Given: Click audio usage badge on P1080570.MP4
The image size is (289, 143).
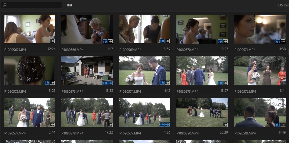Looking at the screenshot, I should click(x=225, y=41).
